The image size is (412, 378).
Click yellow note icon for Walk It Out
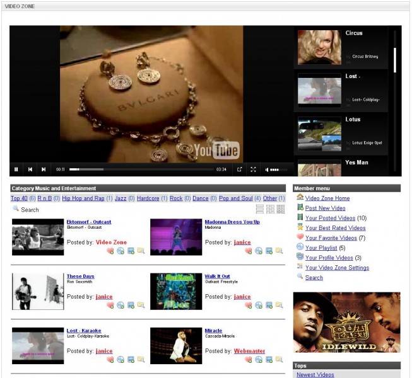click(x=280, y=305)
